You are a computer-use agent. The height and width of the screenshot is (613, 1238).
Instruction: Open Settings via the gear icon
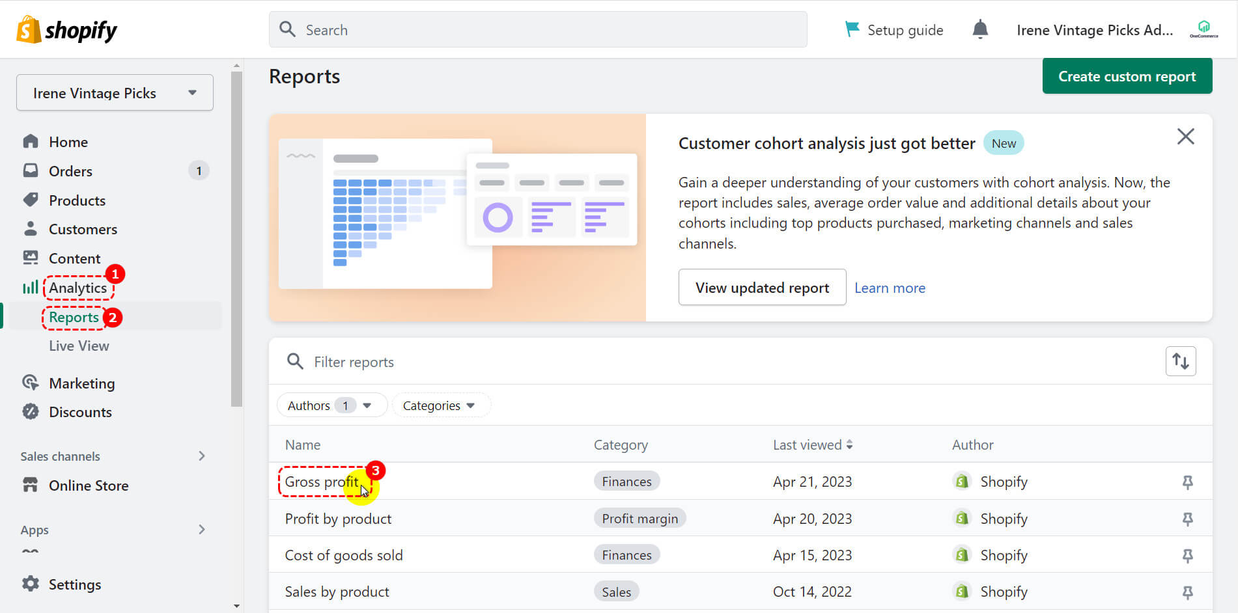click(31, 584)
